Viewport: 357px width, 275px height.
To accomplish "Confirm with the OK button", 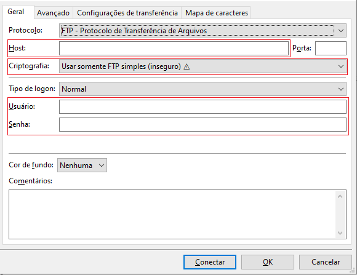I will [x=268, y=262].
